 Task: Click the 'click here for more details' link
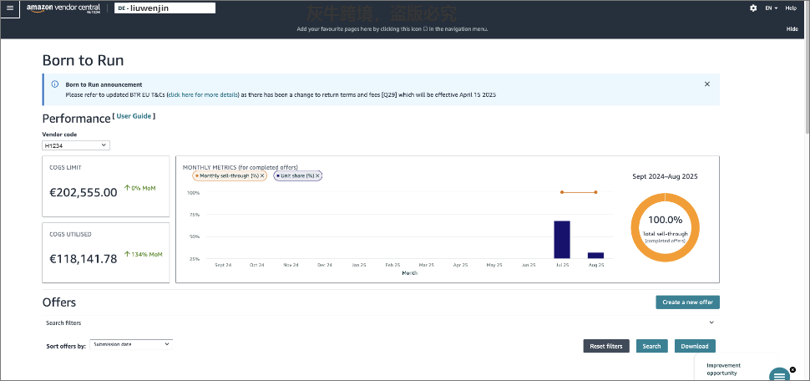click(x=204, y=95)
